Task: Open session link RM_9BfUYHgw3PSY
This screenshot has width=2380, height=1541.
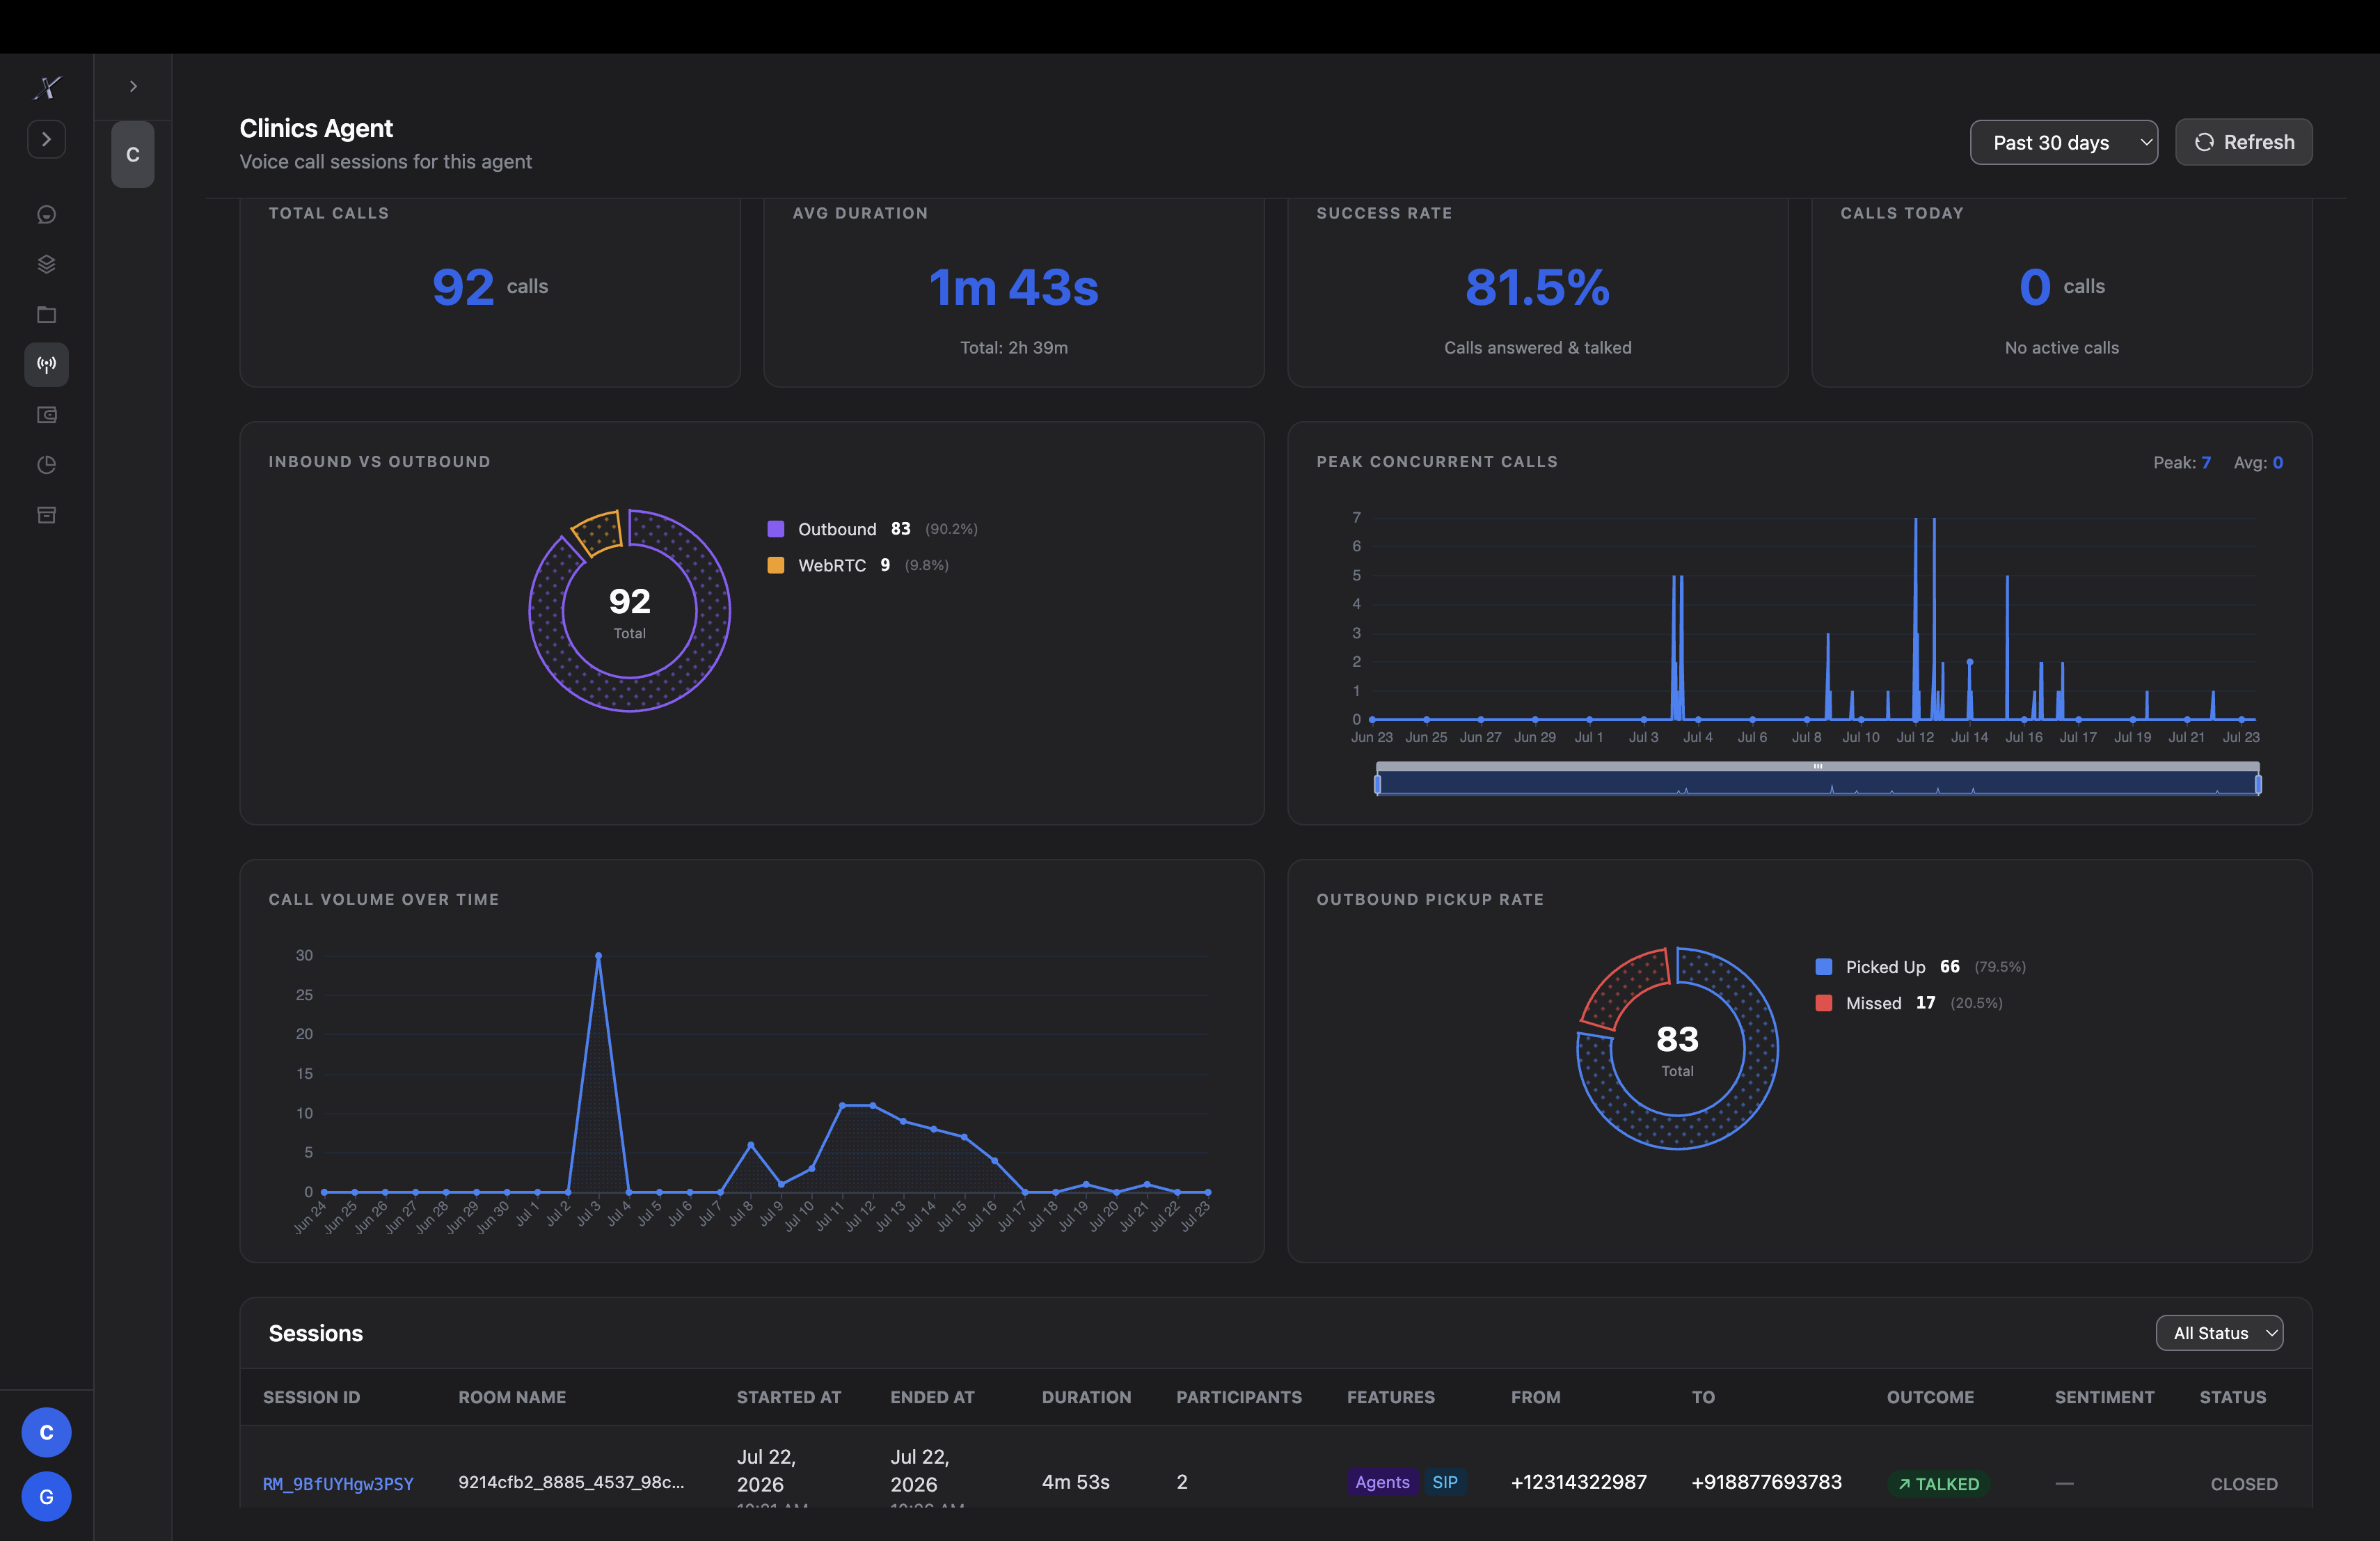Action: (x=338, y=1484)
